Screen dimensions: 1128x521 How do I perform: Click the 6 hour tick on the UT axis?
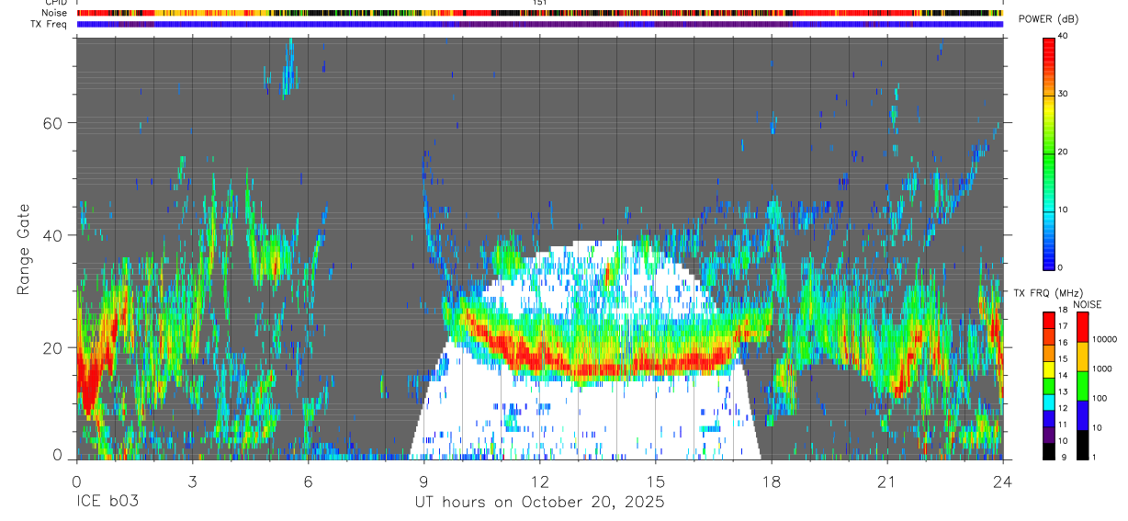click(x=308, y=481)
